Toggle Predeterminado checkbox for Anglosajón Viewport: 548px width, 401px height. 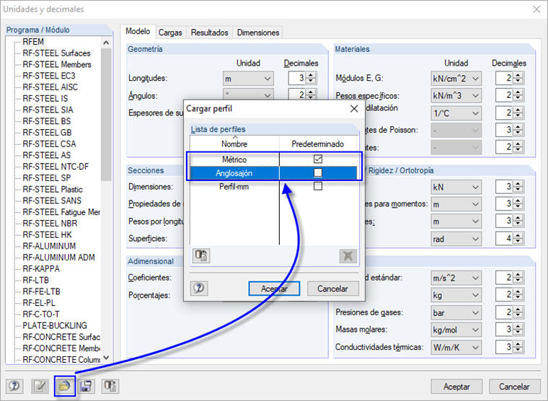point(318,172)
